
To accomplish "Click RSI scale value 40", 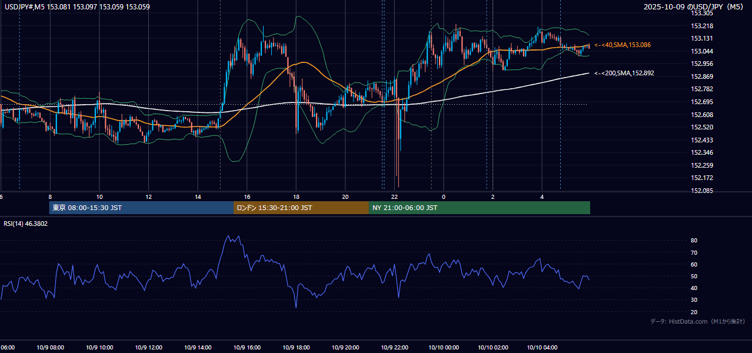I will 694,288.
